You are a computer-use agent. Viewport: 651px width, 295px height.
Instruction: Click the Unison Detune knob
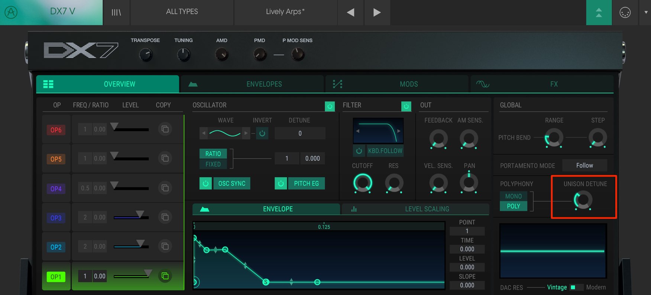(583, 200)
